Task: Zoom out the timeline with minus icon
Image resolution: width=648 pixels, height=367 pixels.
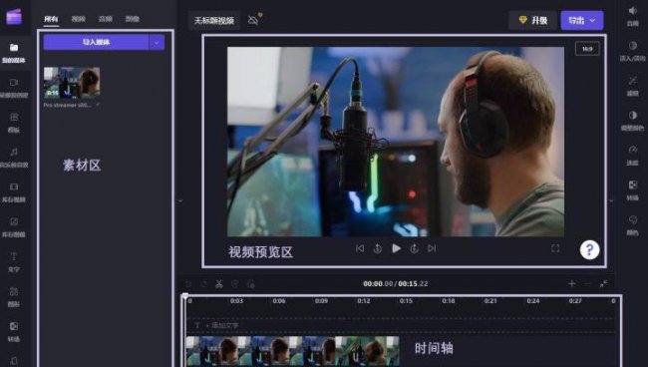Action: [x=587, y=283]
